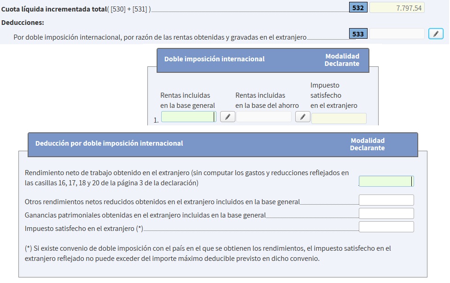This screenshot has height=283, width=450.
Task: Click the blue 532 box number badge
Action: point(358,8)
